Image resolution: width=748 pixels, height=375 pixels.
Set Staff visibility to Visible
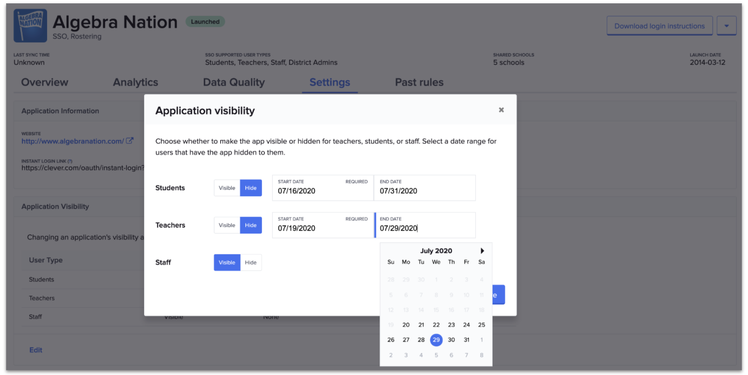click(x=227, y=263)
